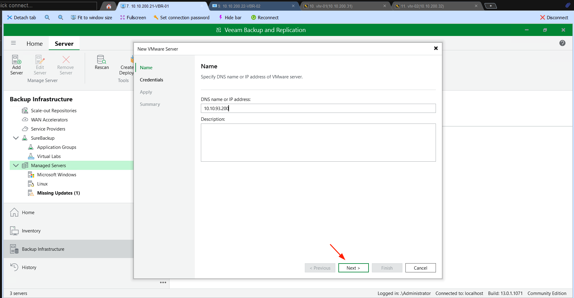This screenshot has width=574, height=298.
Task: Click the Next button in the wizard
Action: tap(353, 268)
